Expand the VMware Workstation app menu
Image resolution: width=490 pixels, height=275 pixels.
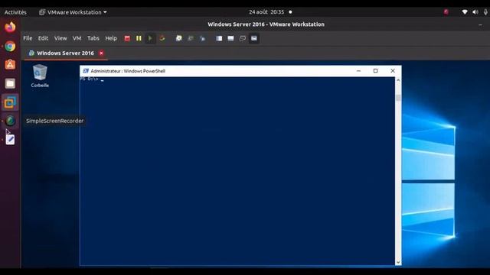point(73,12)
